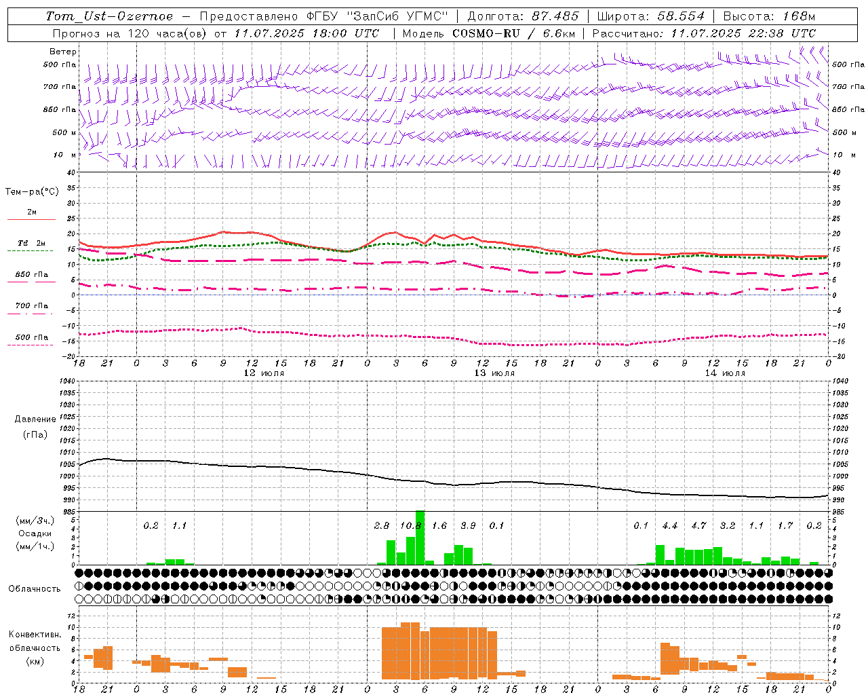
Task: Click the '(мм/1ч.)' precipitation unit label
Action: click(x=35, y=546)
